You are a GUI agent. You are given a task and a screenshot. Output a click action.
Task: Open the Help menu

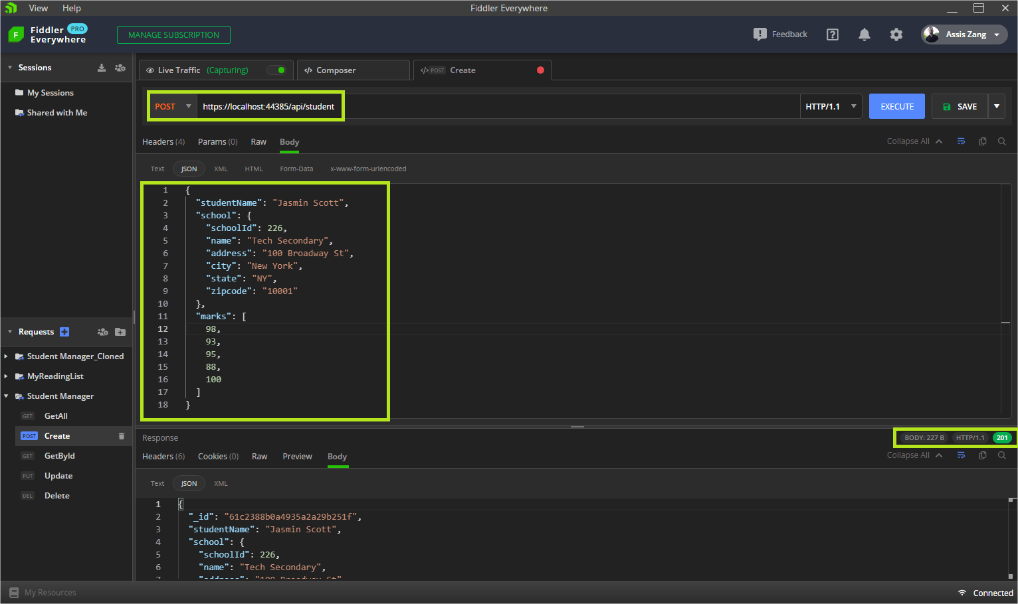click(72, 8)
